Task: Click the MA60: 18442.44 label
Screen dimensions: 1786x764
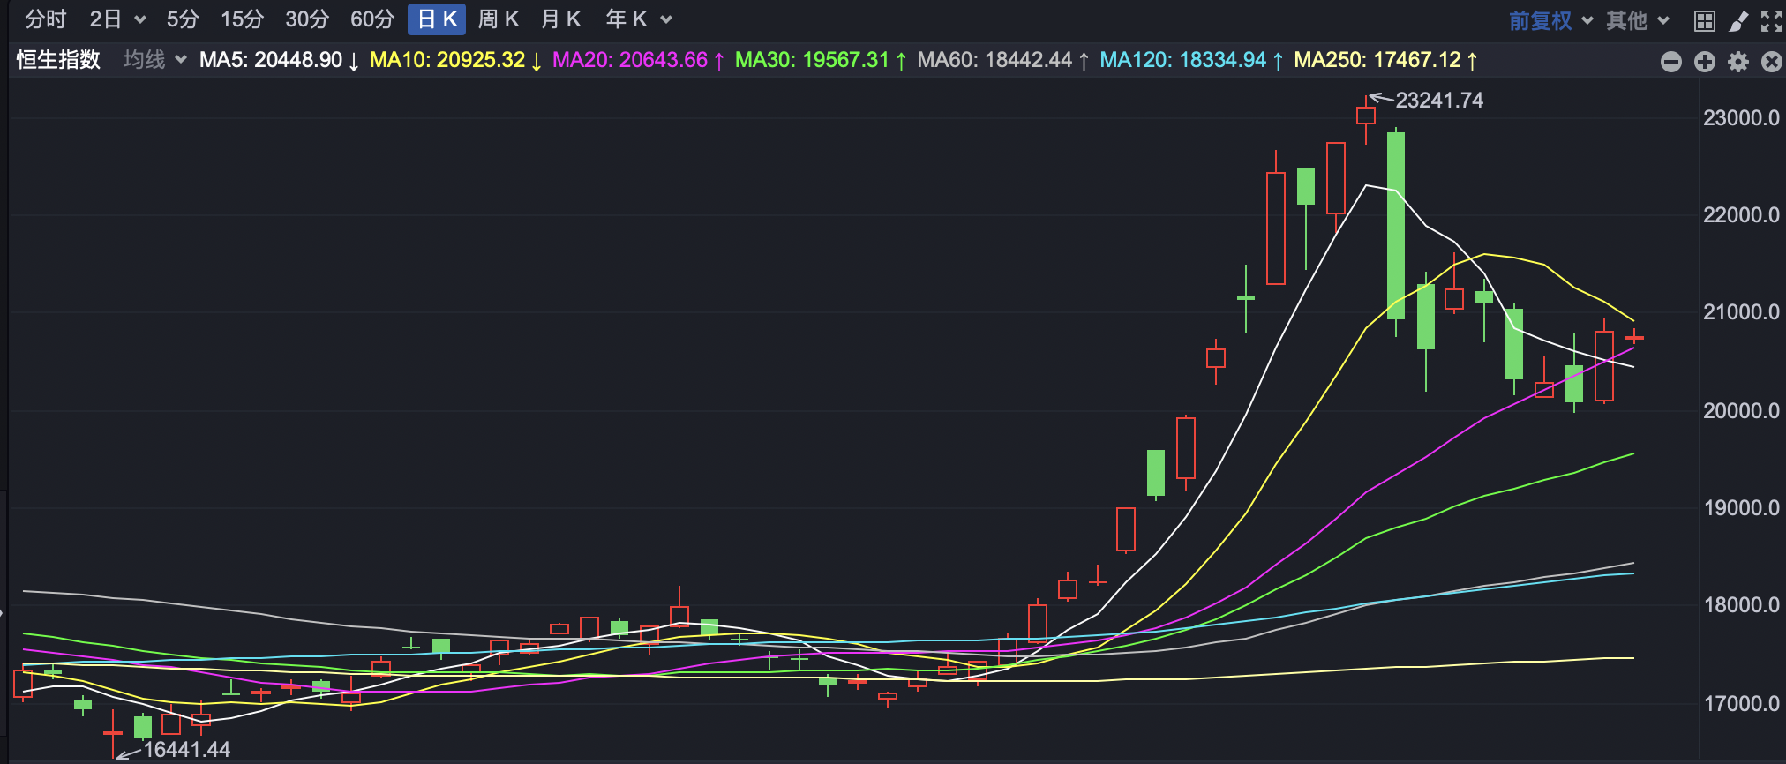Action: pos(1003,60)
